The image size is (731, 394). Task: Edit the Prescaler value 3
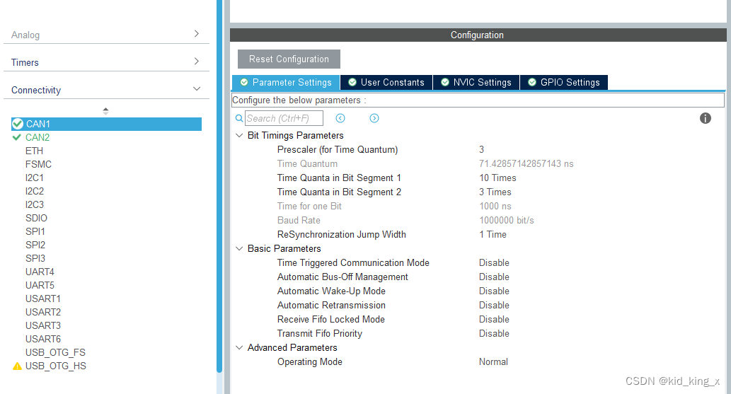pos(482,150)
